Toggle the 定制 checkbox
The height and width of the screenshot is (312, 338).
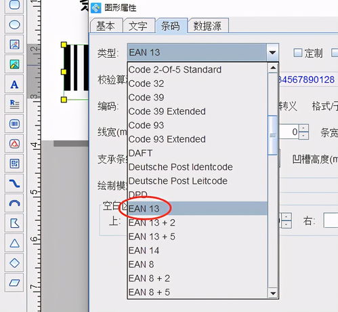[x=298, y=53]
